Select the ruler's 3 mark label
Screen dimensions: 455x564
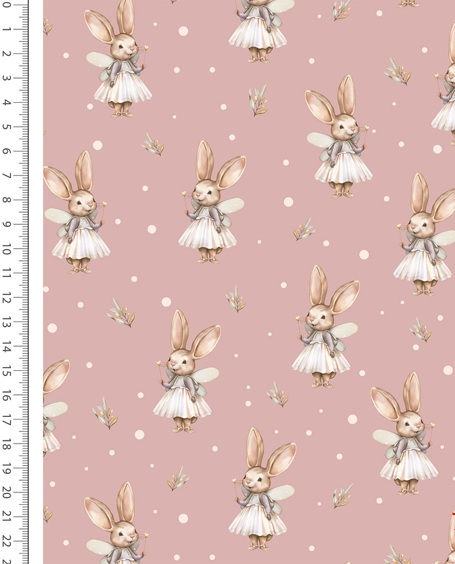tap(6, 78)
